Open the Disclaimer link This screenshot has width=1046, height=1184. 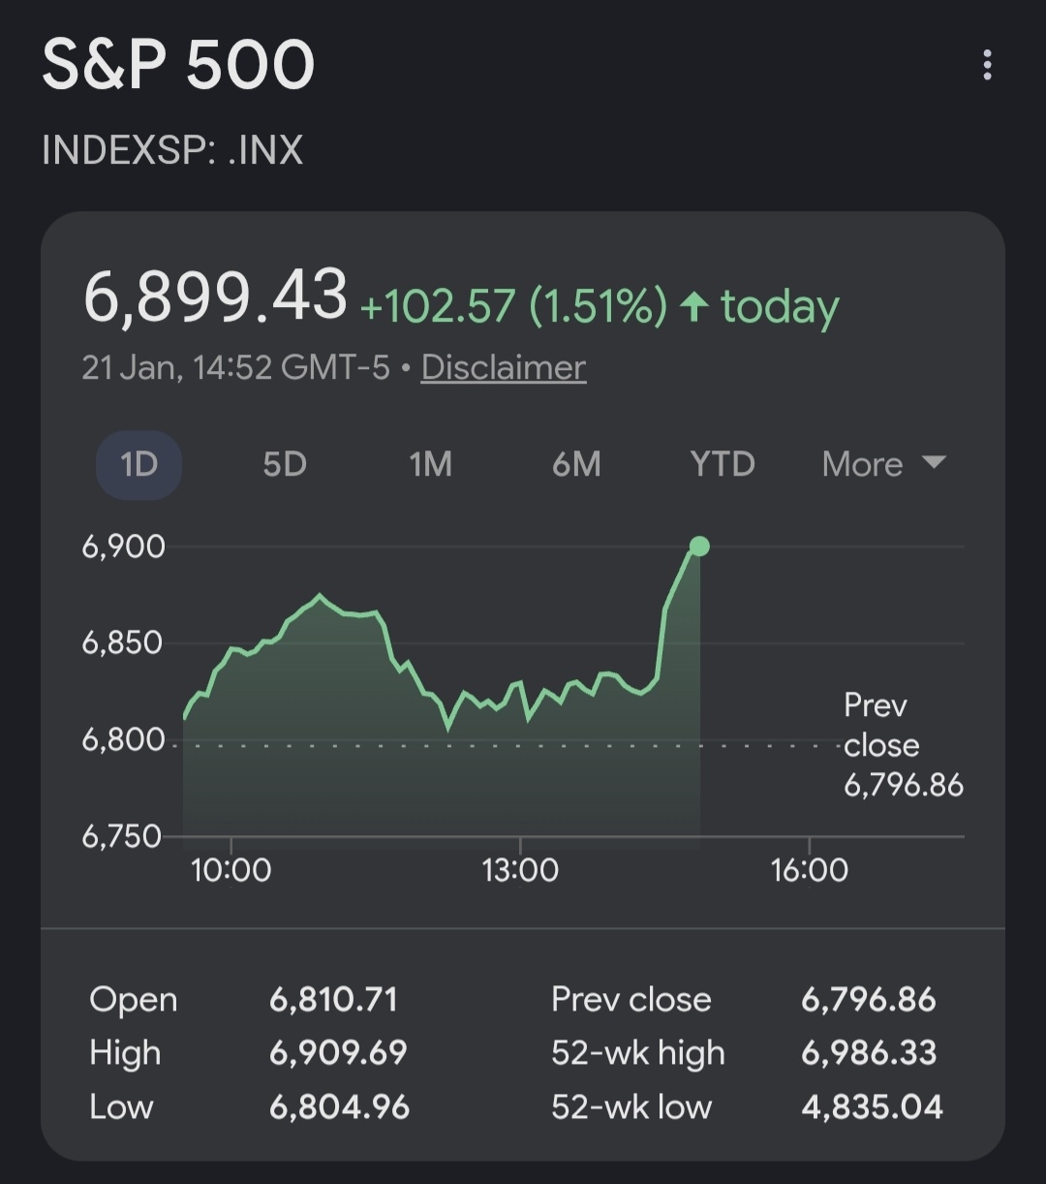(x=504, y=368)
